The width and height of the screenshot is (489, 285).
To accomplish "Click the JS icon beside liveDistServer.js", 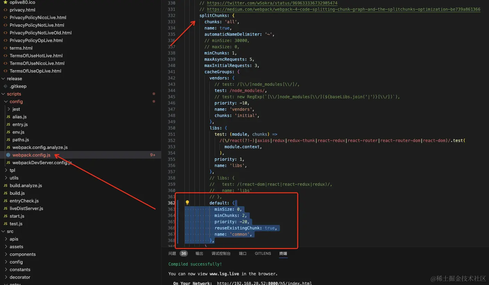I will coord(6,208).
